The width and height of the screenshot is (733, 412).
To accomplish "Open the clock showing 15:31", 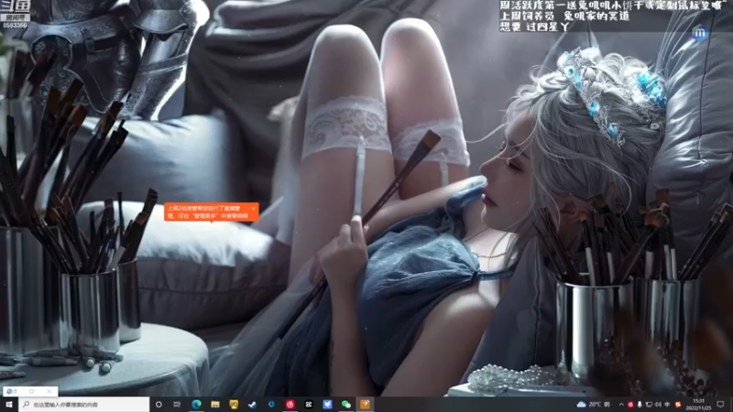I will [698, 404].
